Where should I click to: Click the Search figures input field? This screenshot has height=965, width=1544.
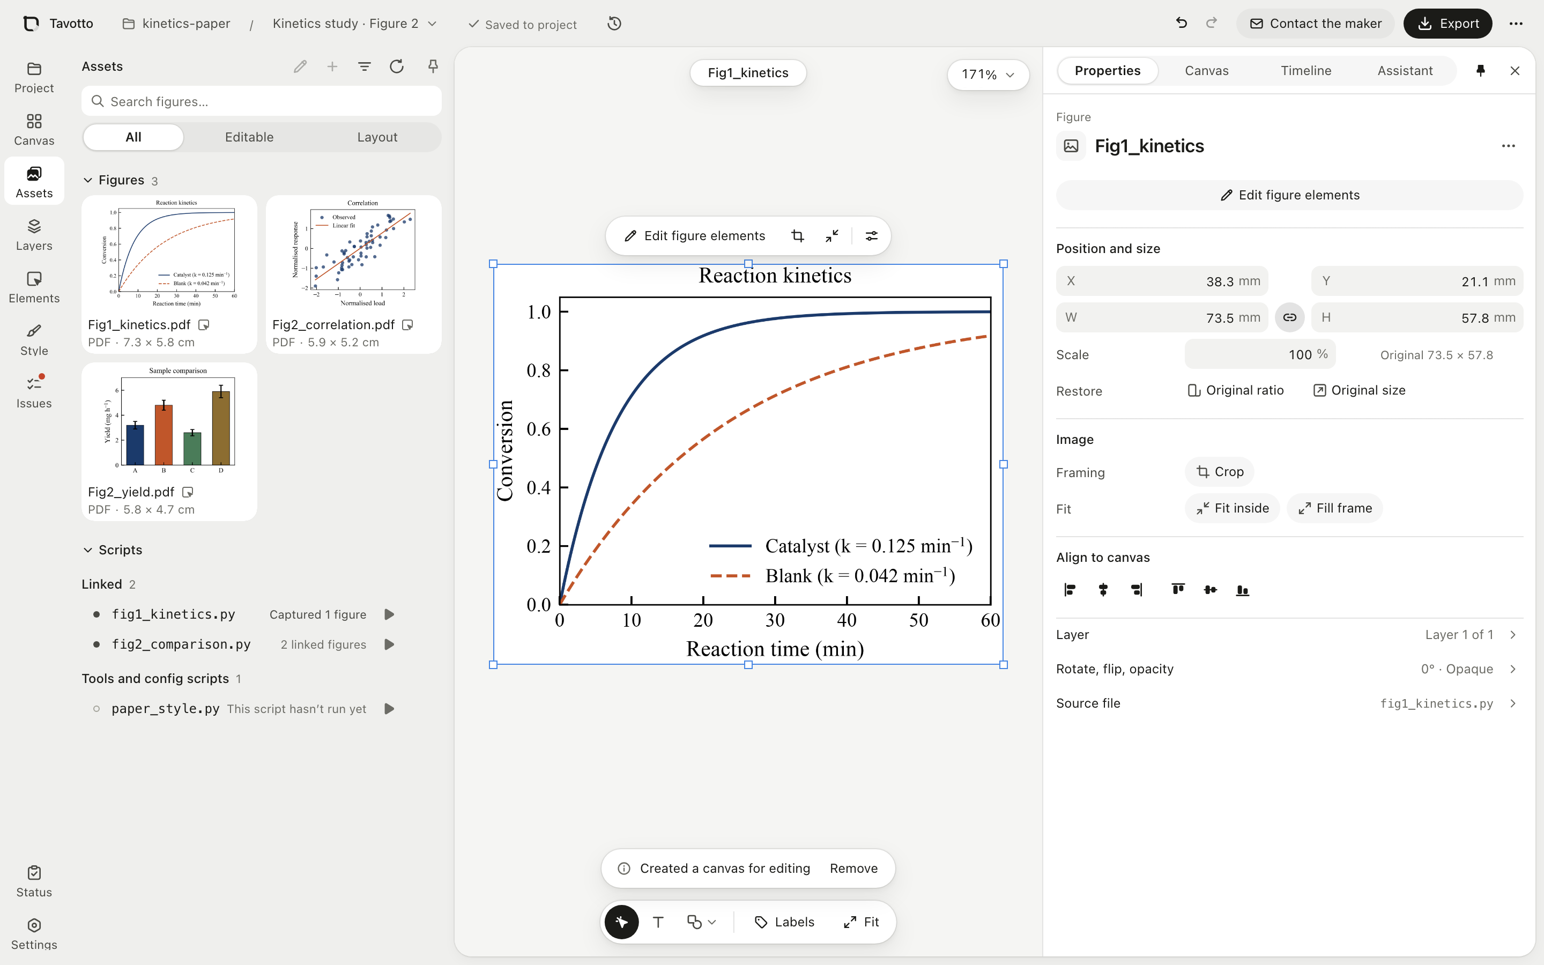point(262,101)
